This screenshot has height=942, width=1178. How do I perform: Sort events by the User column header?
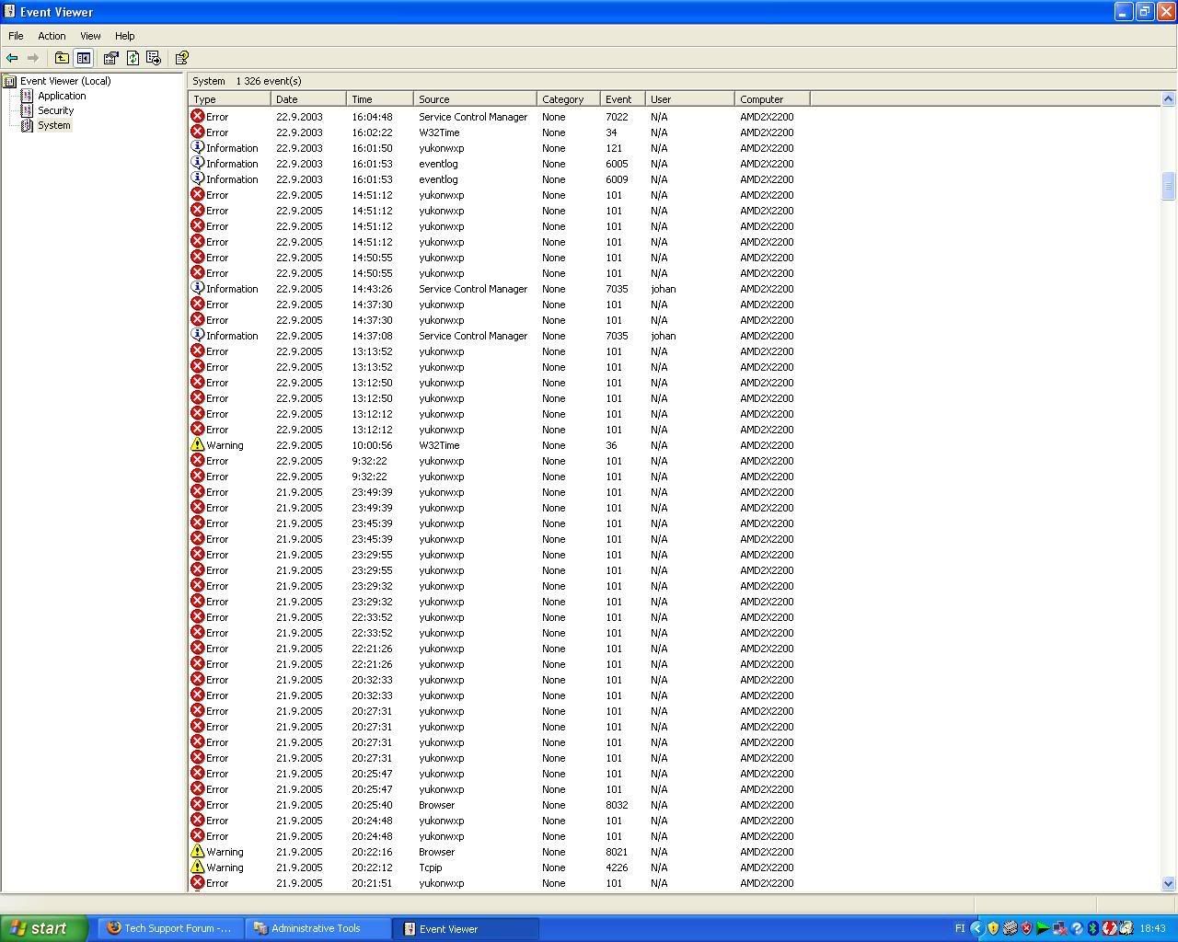[690, 99]
